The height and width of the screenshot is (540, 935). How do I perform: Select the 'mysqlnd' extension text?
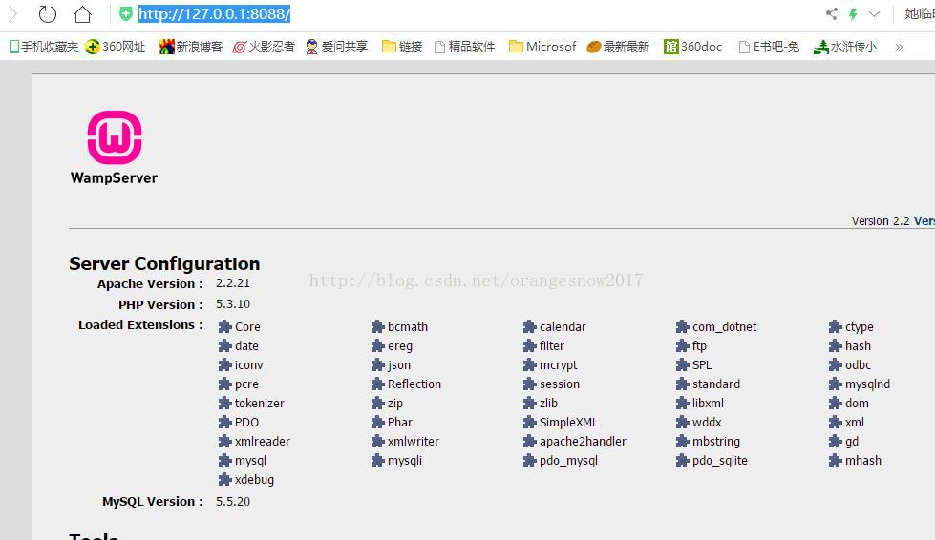(867, 384)
